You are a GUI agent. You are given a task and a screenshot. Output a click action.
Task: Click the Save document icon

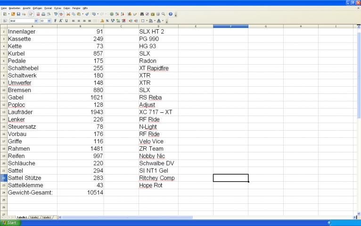18,14
